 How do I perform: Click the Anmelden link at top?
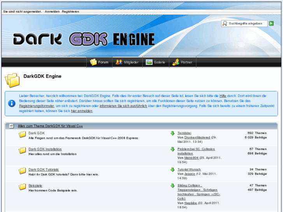click(52, 12)
